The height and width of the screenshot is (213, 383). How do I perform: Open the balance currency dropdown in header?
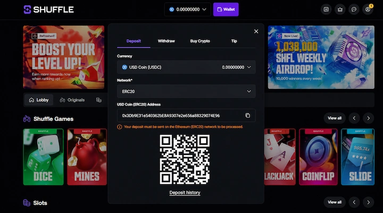(188, 10)
